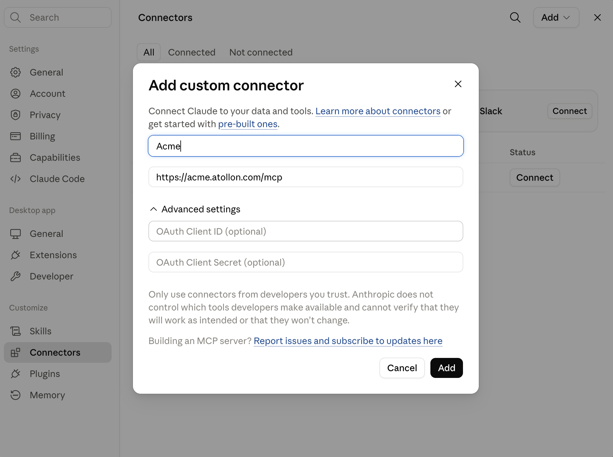The height and width of the screenshot is (457, 613).
Task: Click the Extensions plug icon
Action: 15,255
